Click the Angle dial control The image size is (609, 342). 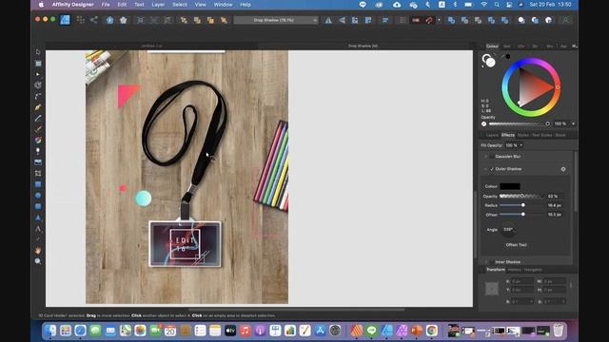click(508, 230)
